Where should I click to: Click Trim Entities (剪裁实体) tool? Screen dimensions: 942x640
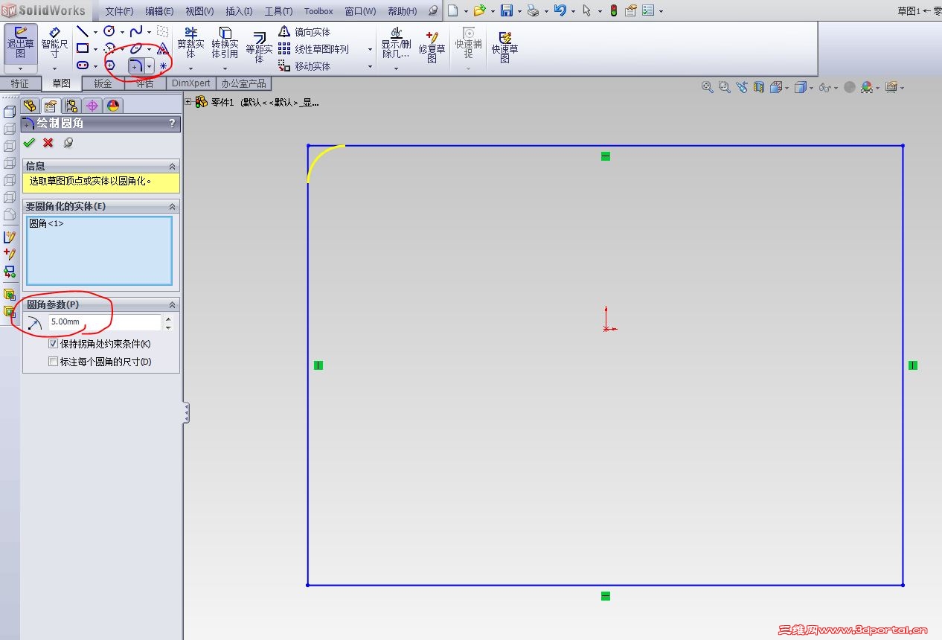click(190, 43)
